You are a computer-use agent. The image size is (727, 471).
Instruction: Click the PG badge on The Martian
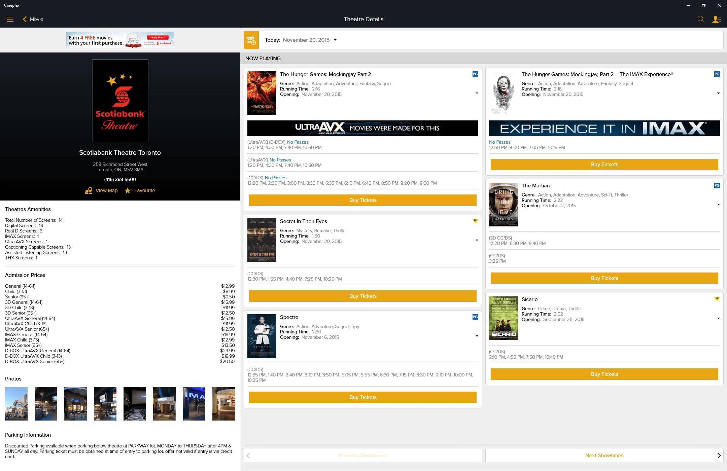click(x=717, y=185)
